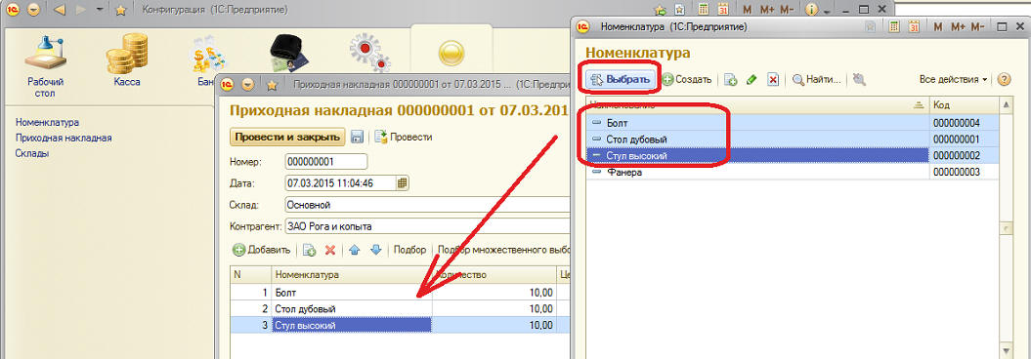Open Приходная накладная link in sidebar

tap(64, 138)
